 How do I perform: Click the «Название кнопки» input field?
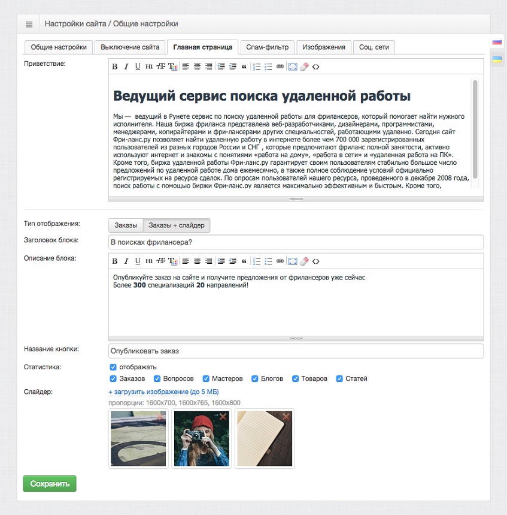(296, 351)
